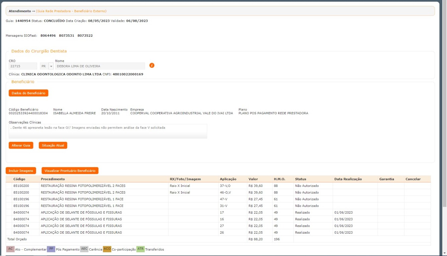
Task: Open SIOFast message 8073531
Action: (67, 35)
